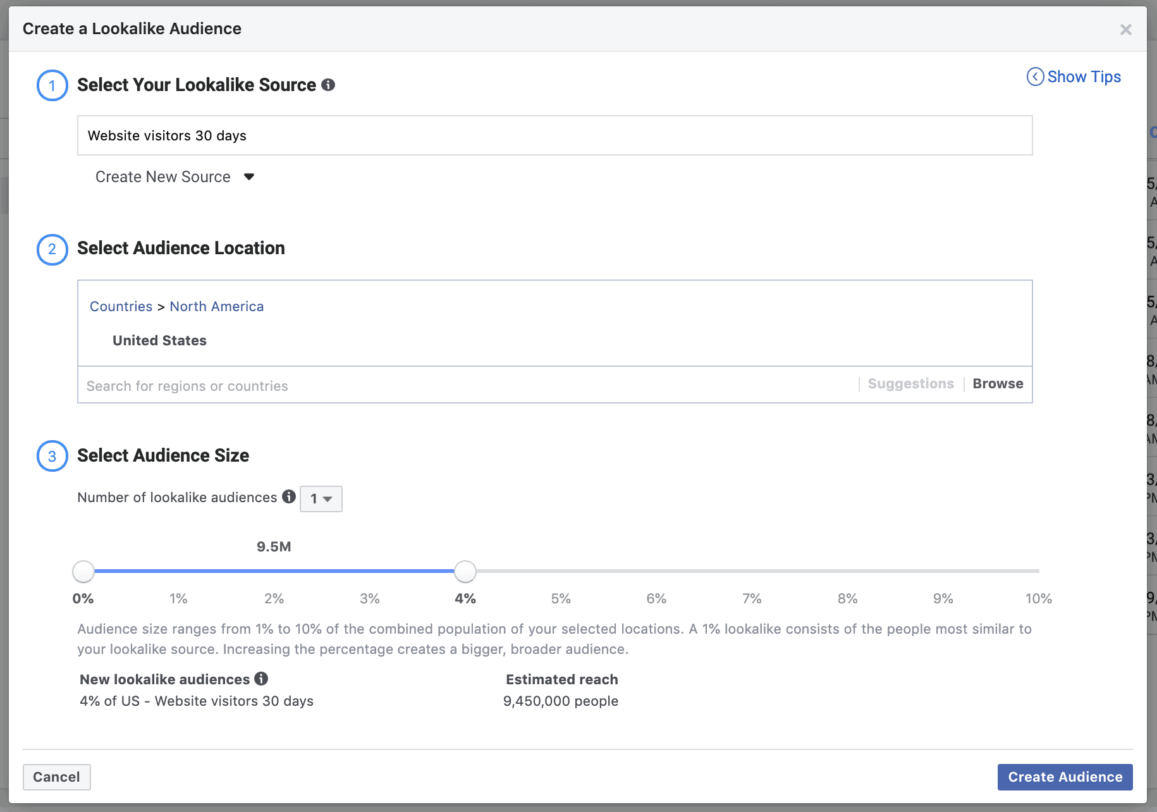
Task: Click the step 1 circle indicator
Action: pyautogui.click(x=52, y=85)
